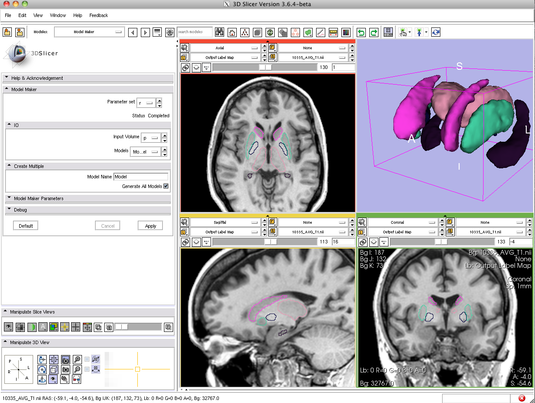The height and width of the screenshot is (403, 535).
Task: Click the red error button in the status bar
Action: (x=521, y=398)
